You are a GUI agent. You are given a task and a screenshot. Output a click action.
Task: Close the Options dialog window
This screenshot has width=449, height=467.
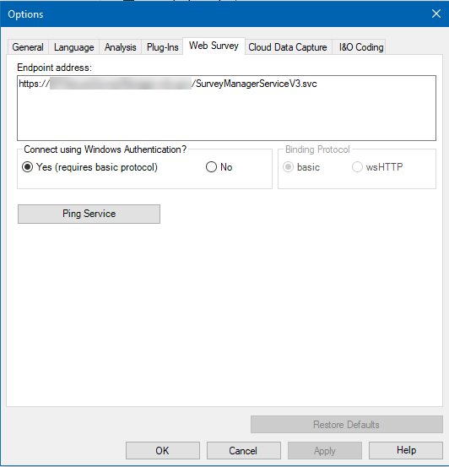436,14
